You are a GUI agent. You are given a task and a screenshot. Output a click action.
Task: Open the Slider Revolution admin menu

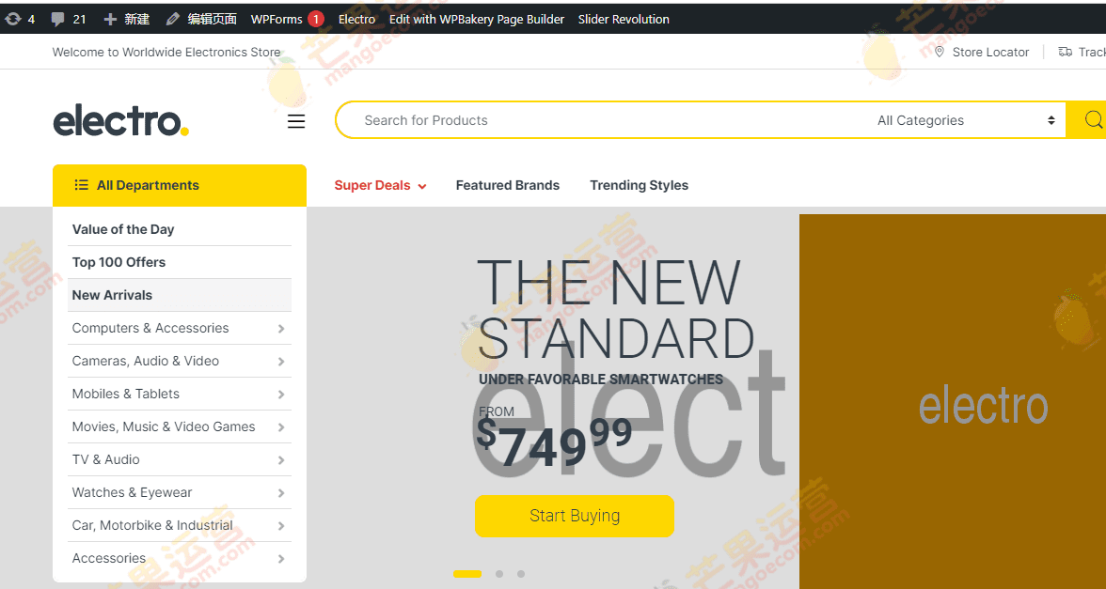pos(623,18)
